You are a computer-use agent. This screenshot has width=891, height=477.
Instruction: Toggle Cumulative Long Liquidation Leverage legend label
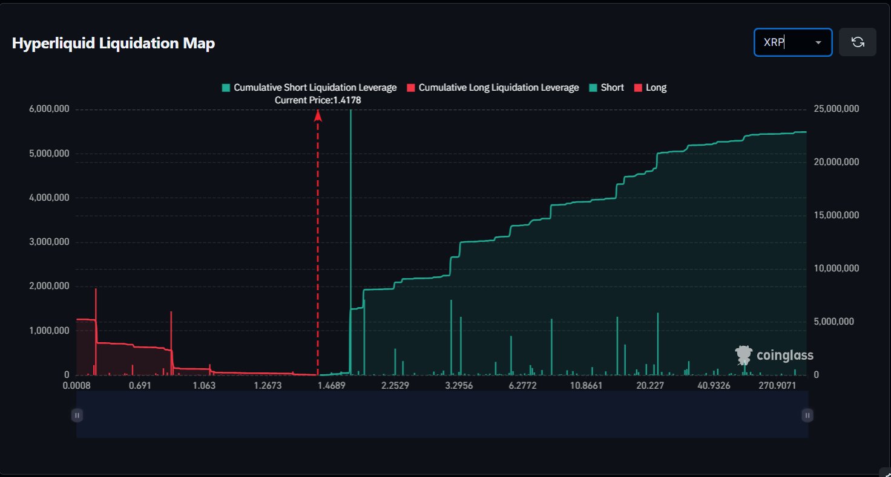pos(498,88)
